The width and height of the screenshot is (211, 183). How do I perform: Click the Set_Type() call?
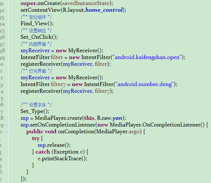[x=35, y=111]
